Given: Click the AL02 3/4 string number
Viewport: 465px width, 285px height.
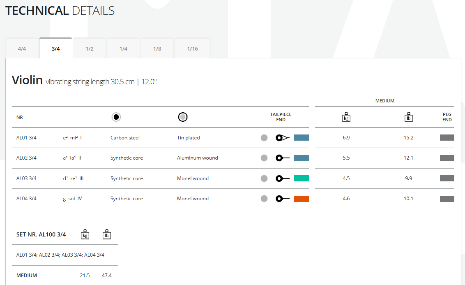Looking at the screenshot, I should pos(26,158).
